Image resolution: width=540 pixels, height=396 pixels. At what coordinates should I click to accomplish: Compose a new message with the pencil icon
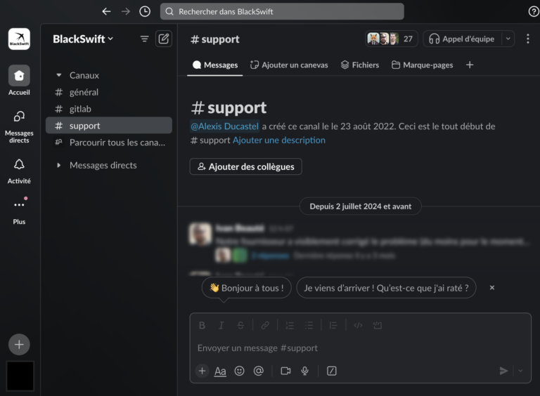[164, 39]
